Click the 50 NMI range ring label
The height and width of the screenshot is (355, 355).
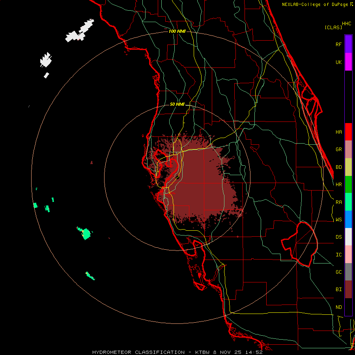point(177,105)
